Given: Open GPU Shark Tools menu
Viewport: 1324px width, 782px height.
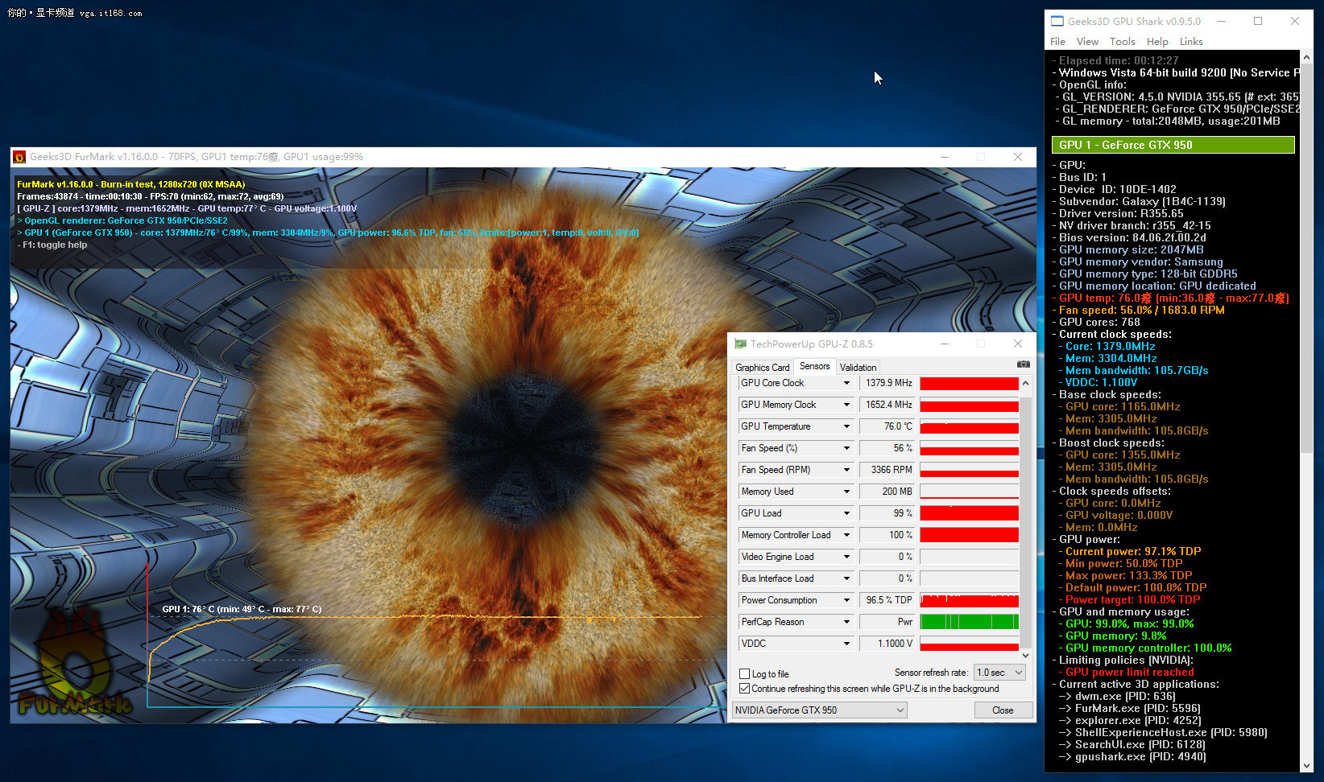Looking at the screenshot, I should (x=1122, y=42).
